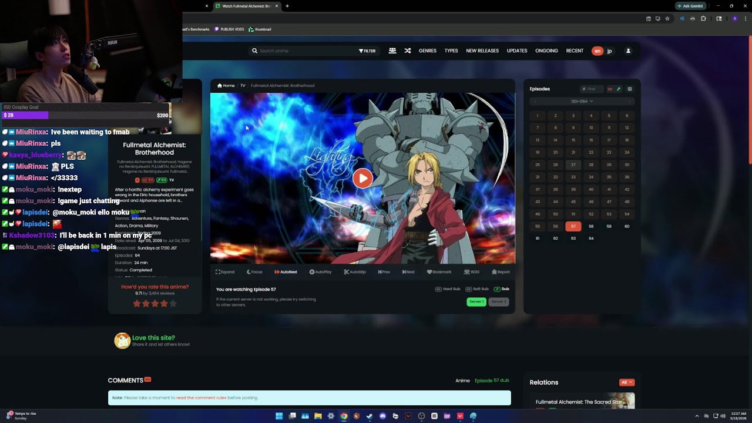This screenshot has width=752, height=423.
Task: Open W2G watch-together option
Action: [472, 272]
